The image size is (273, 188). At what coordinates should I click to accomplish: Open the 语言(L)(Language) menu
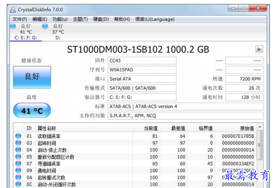155,19
